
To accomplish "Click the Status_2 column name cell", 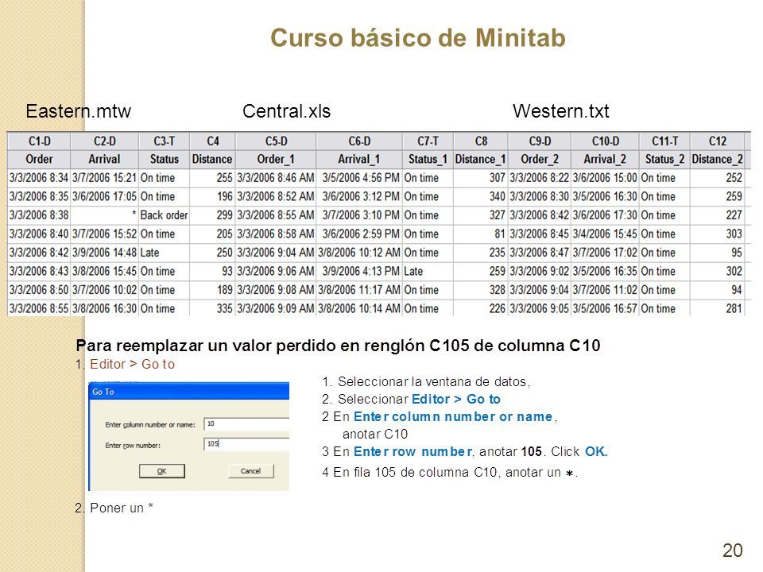I will point(664,159).
